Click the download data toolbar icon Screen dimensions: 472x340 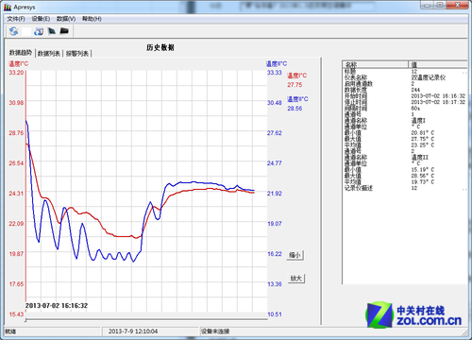39,31
